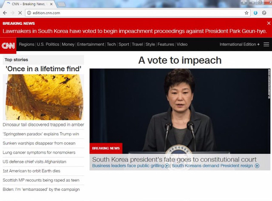Image resolution: width=272 pixels, height=201 pixels.
Task: Open the Entertainment section
Action: [x=90, y=44]
